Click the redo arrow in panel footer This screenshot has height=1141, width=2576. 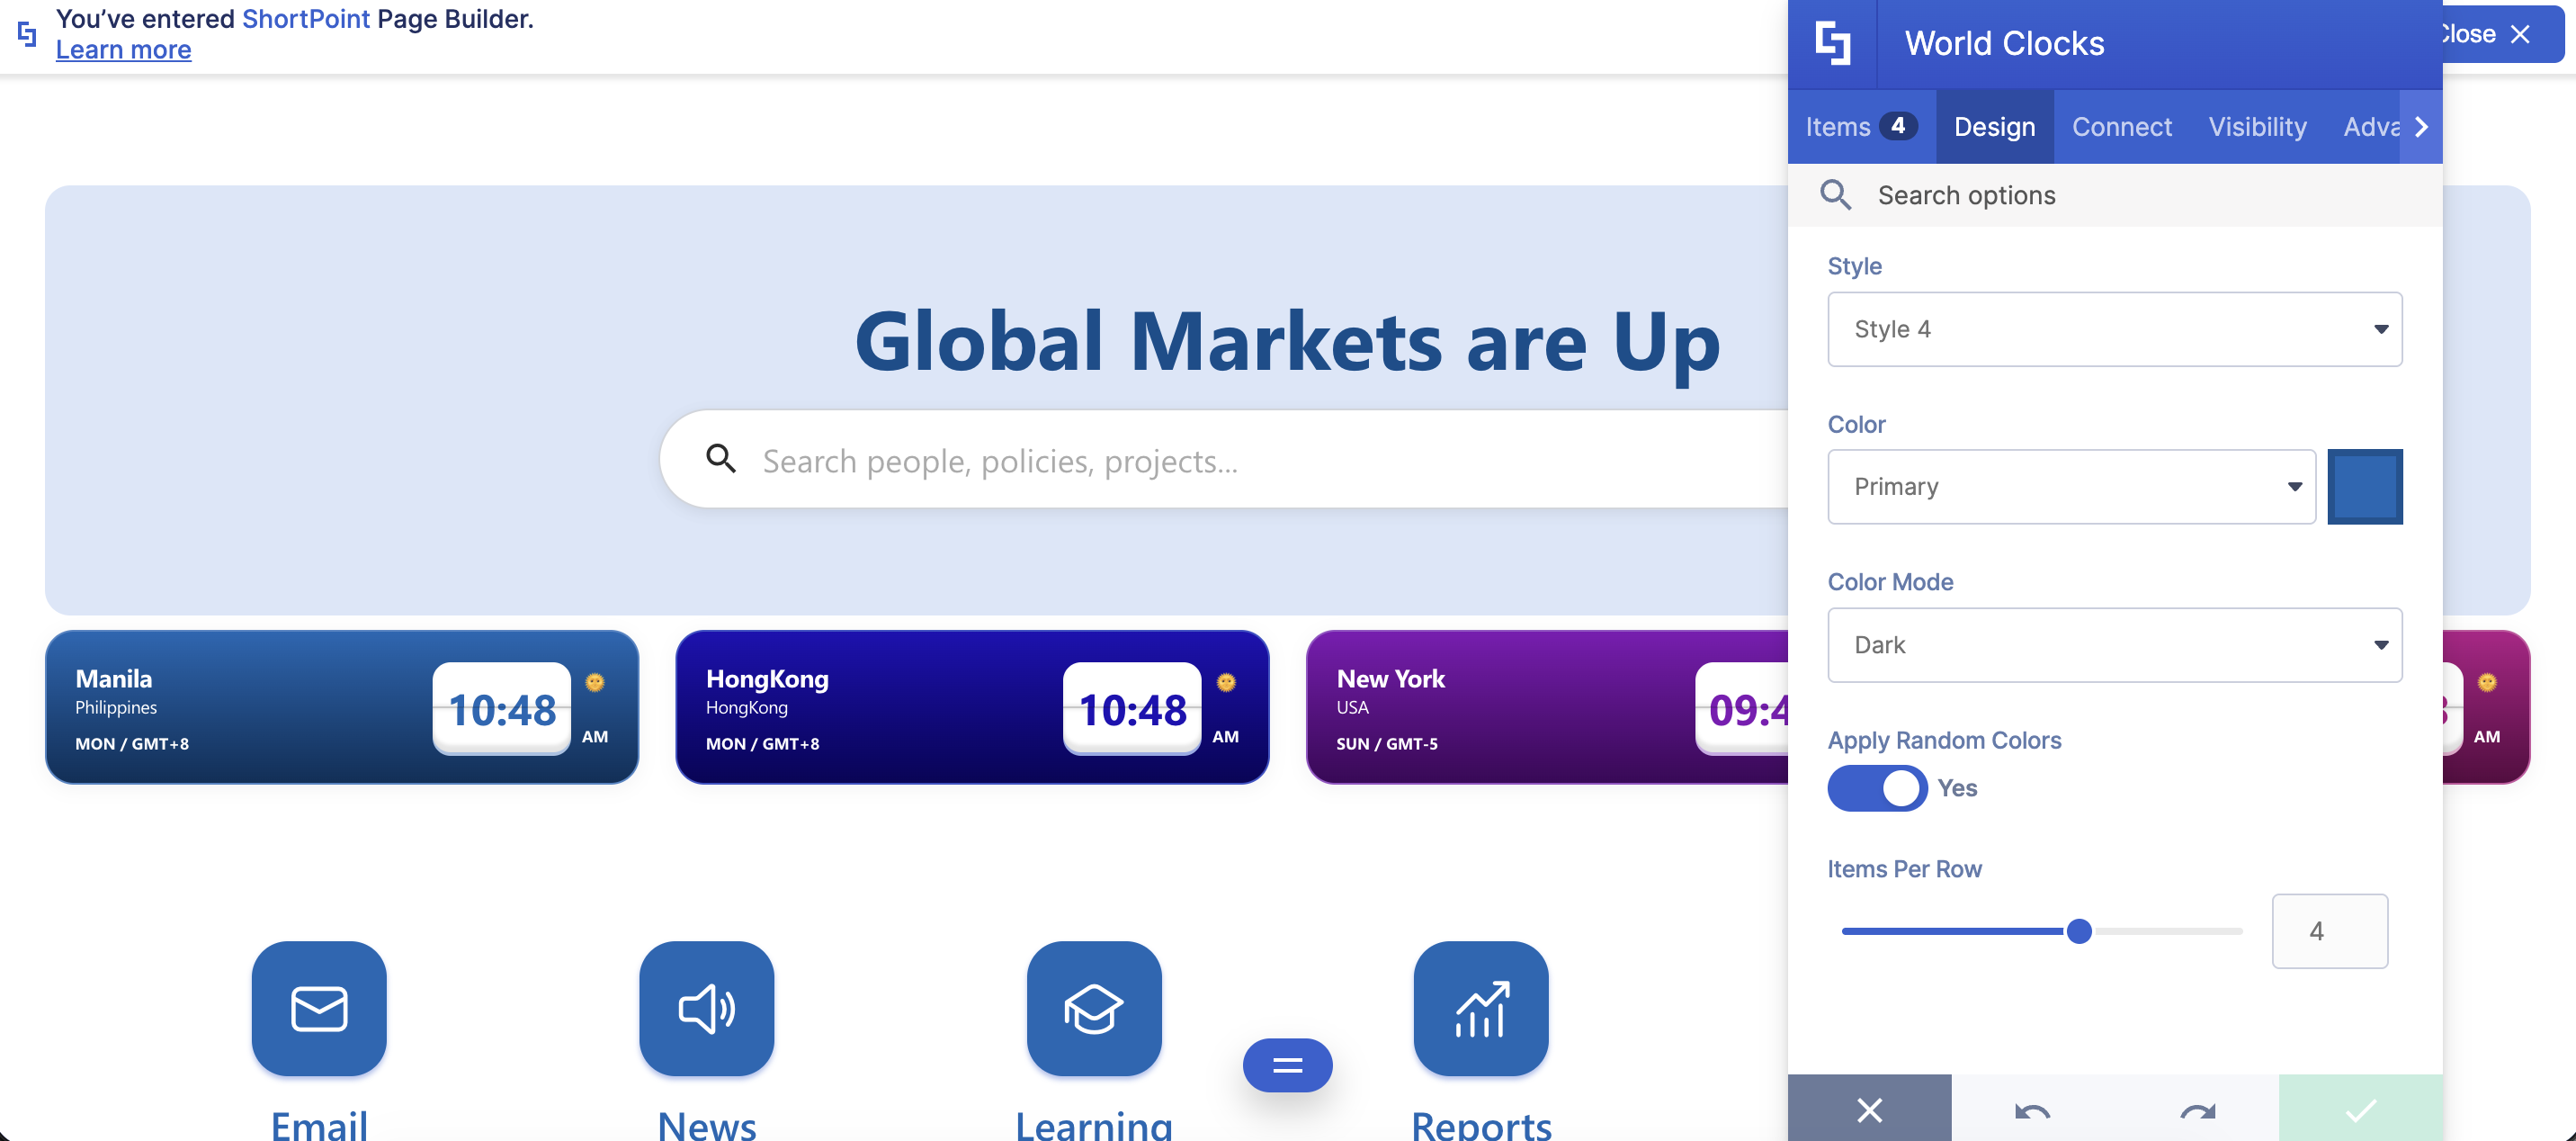pyautogui.click(x=2197, y=1110)
